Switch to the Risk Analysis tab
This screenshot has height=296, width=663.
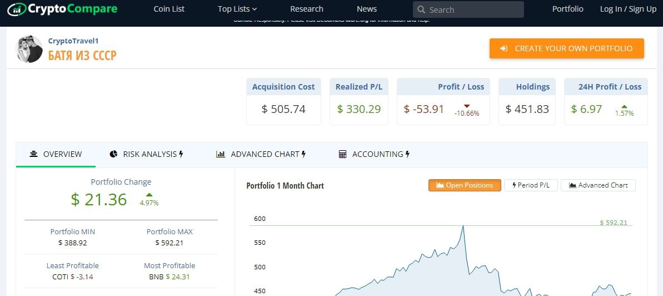click(x=146, y=154)
